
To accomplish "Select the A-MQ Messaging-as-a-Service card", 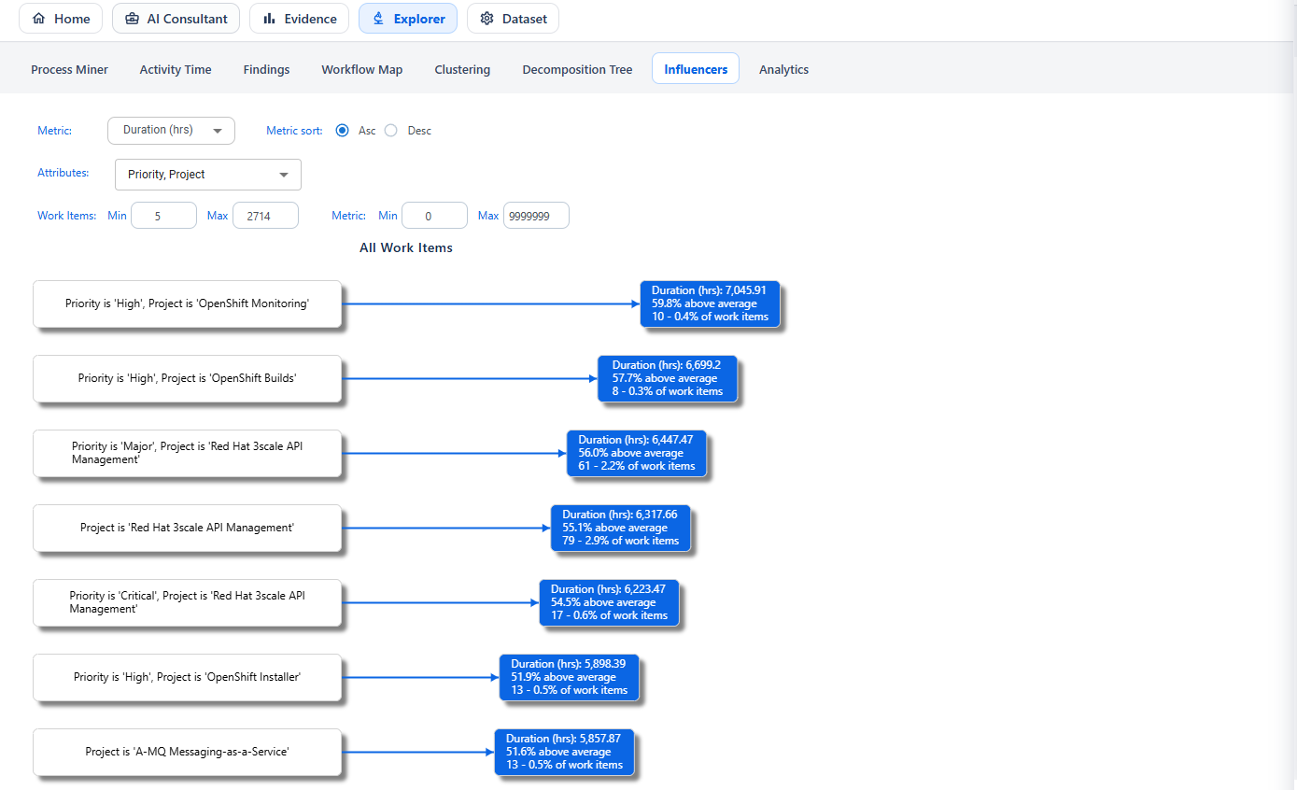I will point(187,752).
